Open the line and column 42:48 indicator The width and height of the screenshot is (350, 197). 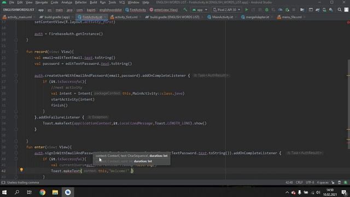coord(289,182)
